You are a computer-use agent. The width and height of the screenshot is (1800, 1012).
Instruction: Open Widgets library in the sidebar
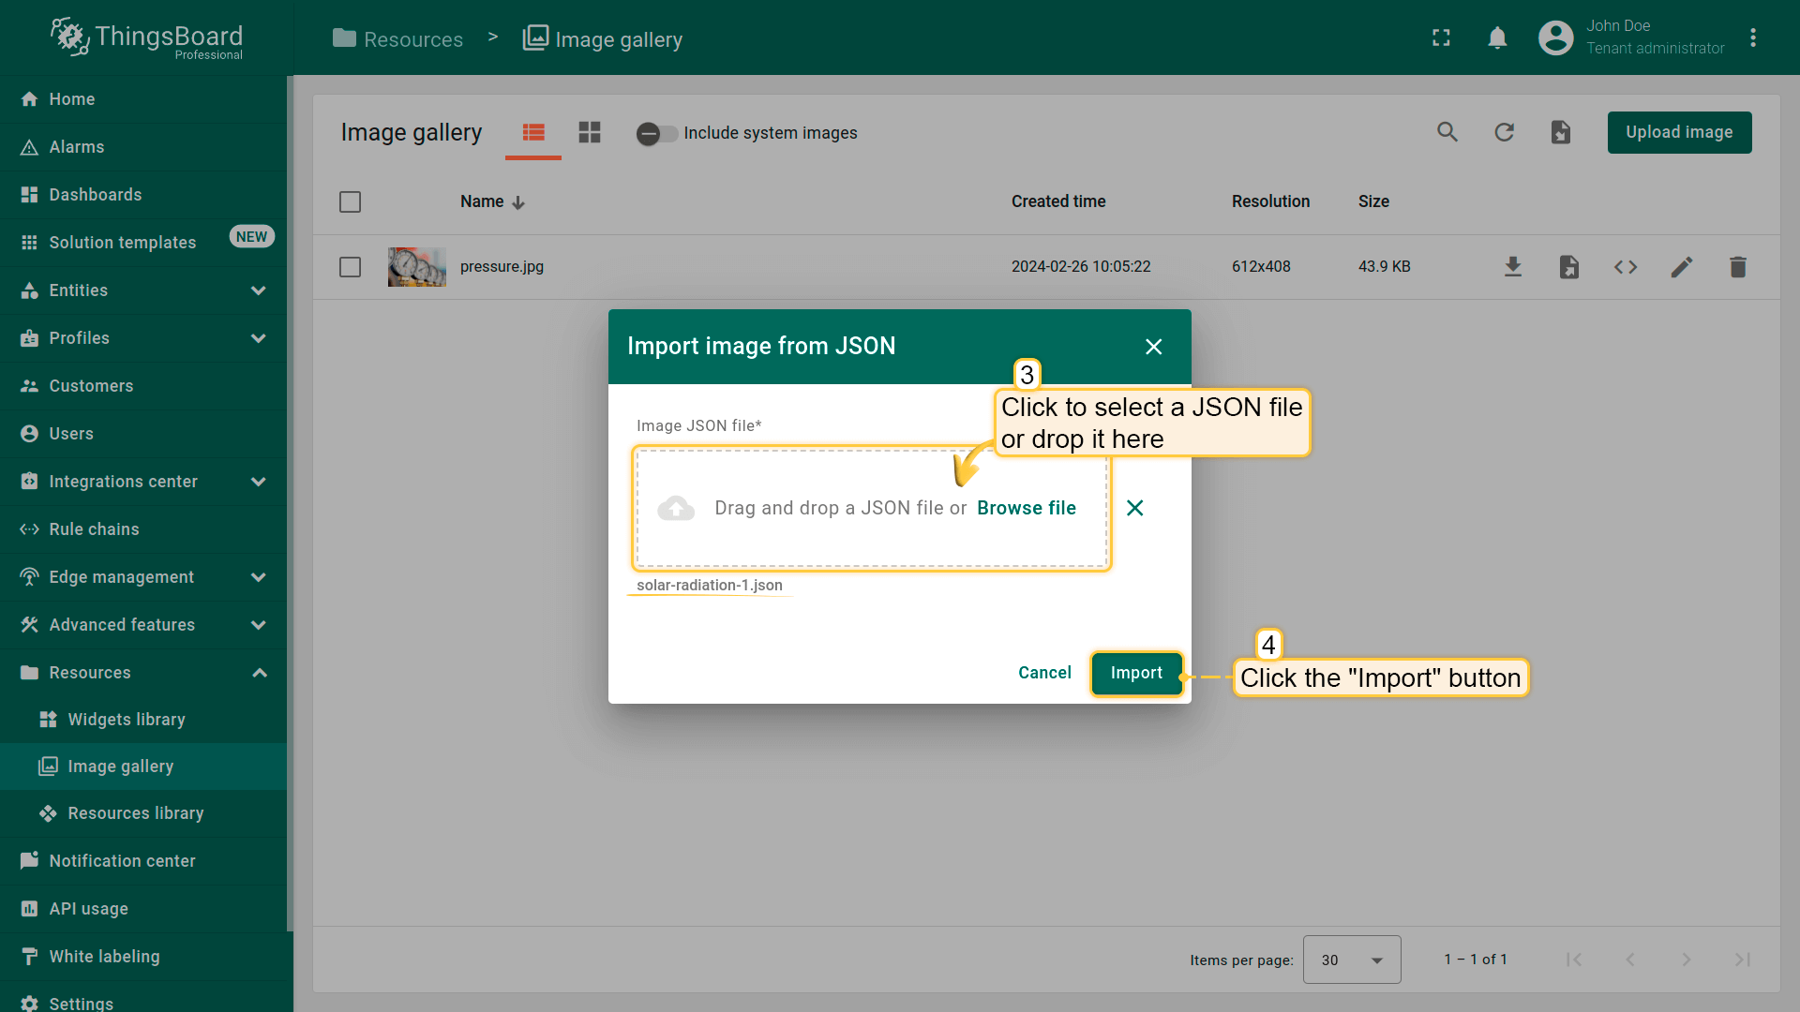127,720
